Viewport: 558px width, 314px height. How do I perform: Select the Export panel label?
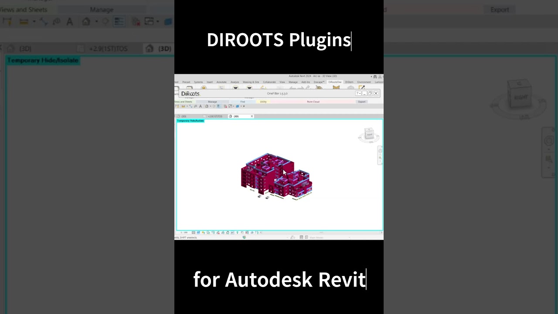tap(362, 102)
